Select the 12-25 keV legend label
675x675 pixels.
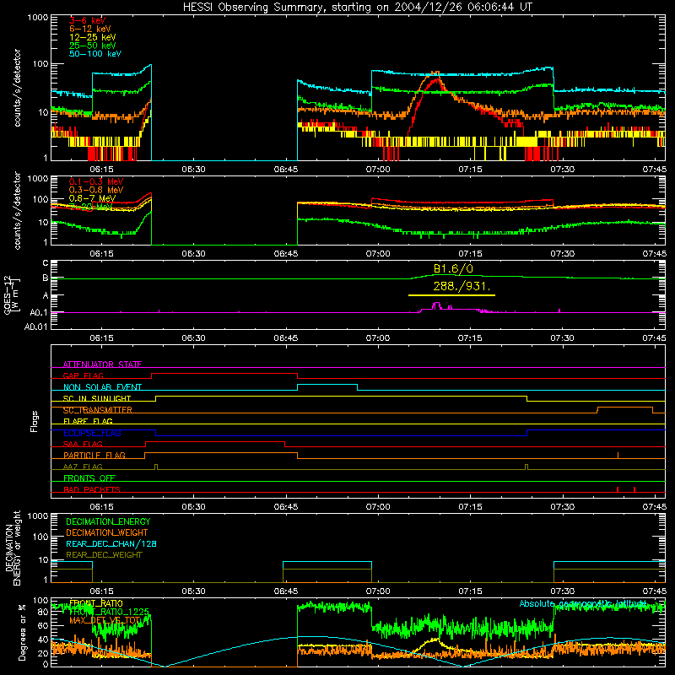93,37
